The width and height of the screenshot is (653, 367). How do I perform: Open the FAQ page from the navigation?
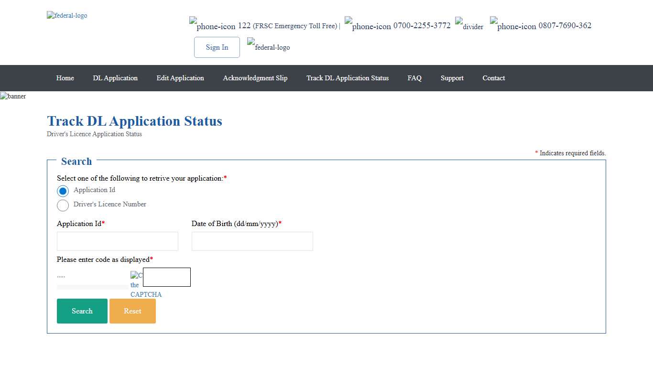click(x=414, y=78)
